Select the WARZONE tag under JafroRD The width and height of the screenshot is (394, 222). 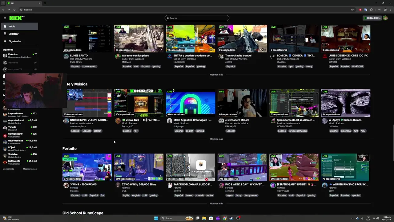[357, 67]
